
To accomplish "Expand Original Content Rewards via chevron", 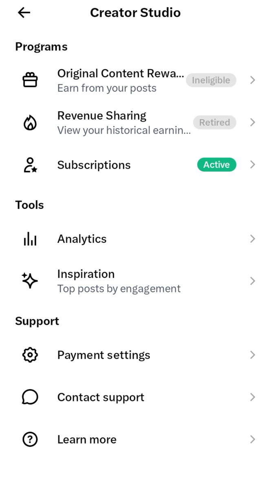I will 253,80.
